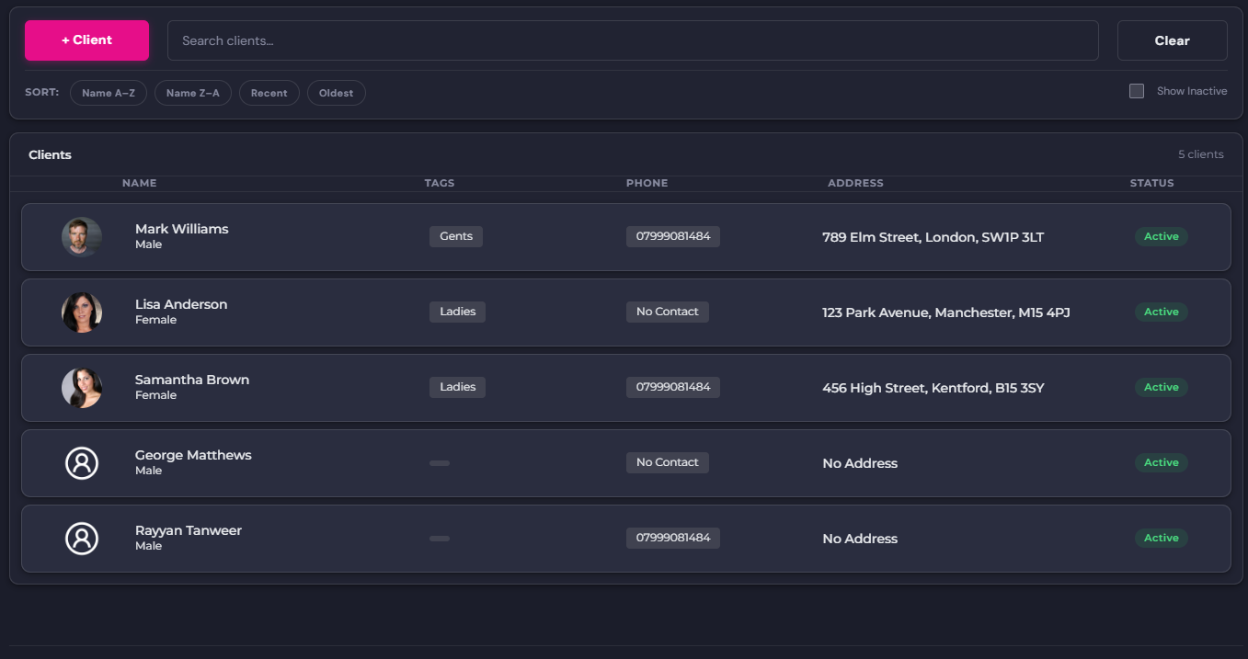Image resolution: width=1248 pixels, height=659 pixels.
Task: Click Mark Williams' phone number chip
Action: coord(672,236)
